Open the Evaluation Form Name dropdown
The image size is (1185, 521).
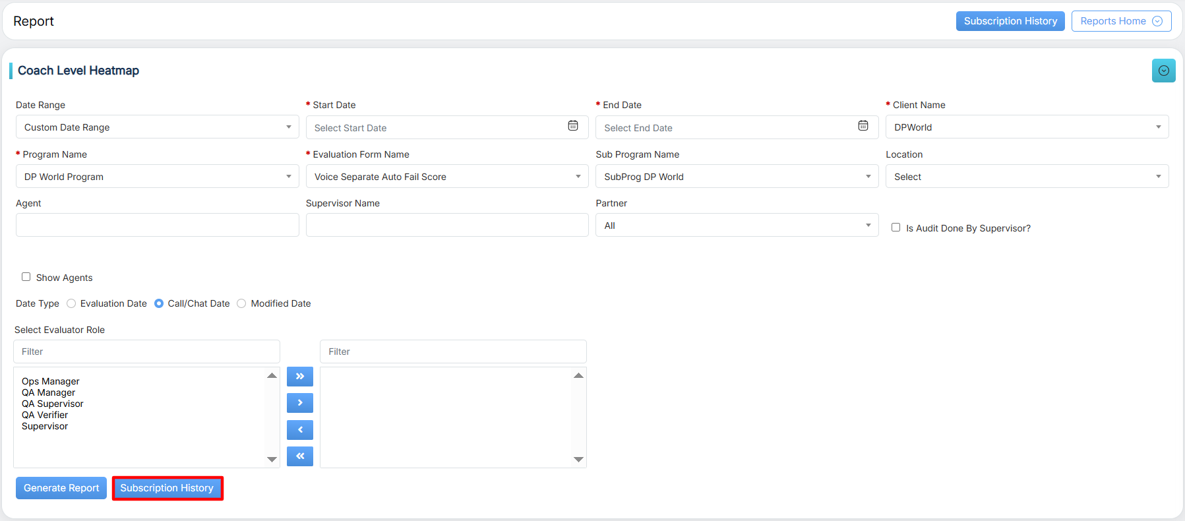coord(446,177)
